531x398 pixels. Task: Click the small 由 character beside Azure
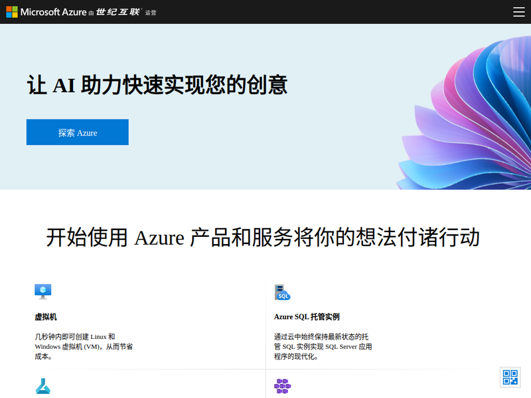click(x=92, y=13)
